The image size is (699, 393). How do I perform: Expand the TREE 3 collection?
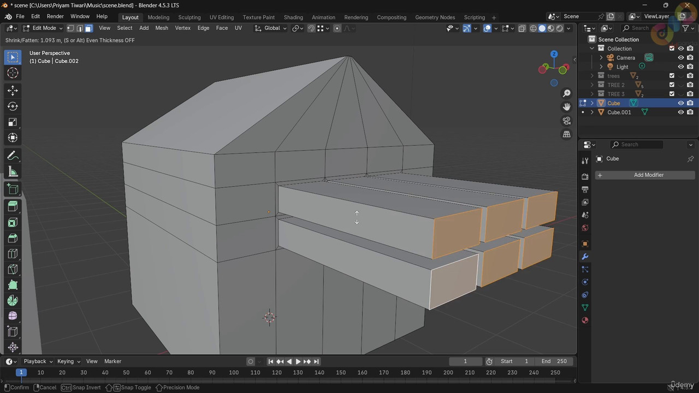coord(592,94)
